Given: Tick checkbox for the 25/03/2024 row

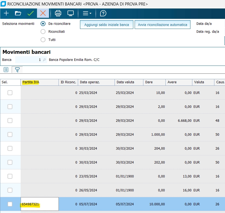Looking at the screenshot, I should pyautogui.click(x=10, y=93).
